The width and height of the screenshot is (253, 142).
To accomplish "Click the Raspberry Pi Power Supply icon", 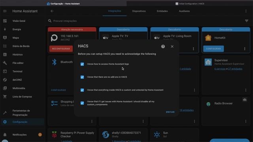I will 55,135.
